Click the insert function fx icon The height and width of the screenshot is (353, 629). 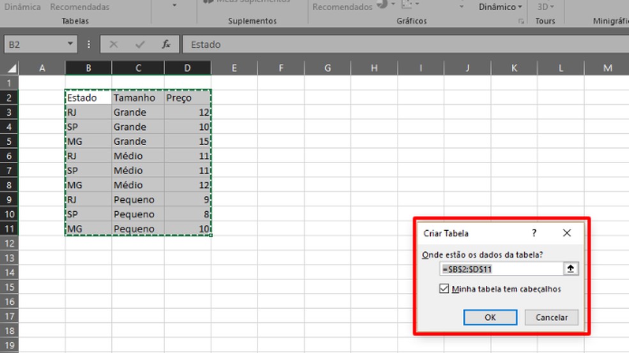pyautogui.click(x=166, y=44)
